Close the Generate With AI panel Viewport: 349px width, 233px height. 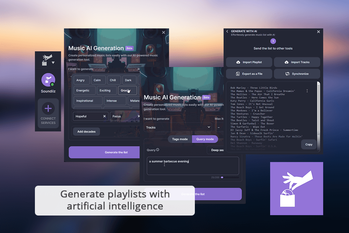pos(318,32)
